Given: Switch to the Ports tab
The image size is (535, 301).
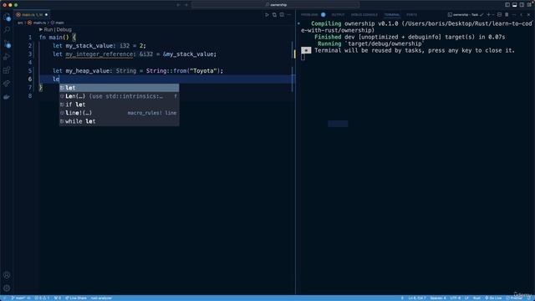Looking at the screenshot, I should 411,15.
